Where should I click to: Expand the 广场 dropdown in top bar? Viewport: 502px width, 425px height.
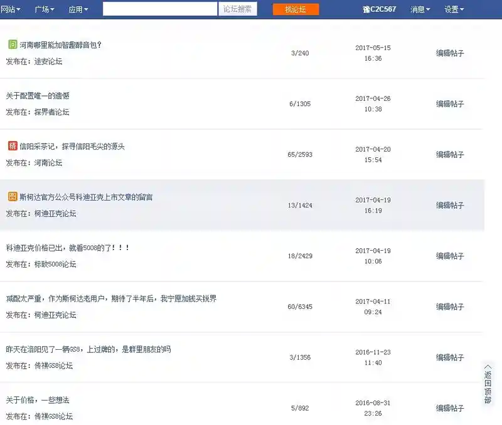(x=45, y=9)
